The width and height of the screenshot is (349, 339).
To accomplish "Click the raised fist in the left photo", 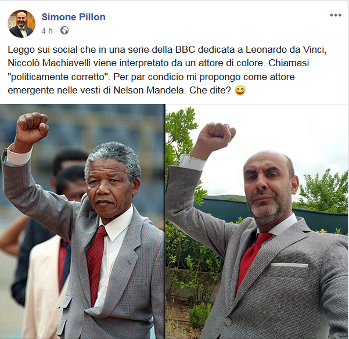I will pyautogui.click(x=33, y=128).
